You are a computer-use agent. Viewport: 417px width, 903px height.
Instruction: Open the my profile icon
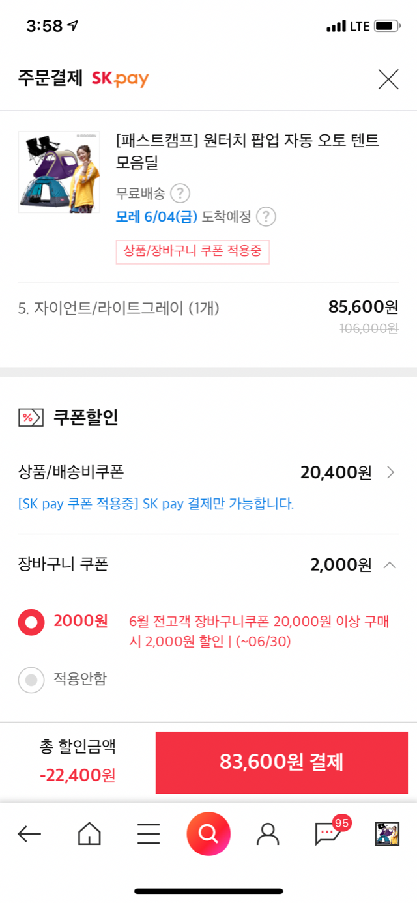(268, 833)
